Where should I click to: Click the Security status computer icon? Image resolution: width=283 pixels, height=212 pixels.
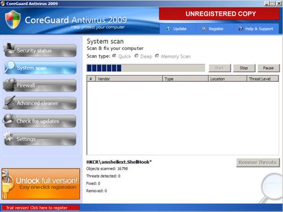point(9,48)
